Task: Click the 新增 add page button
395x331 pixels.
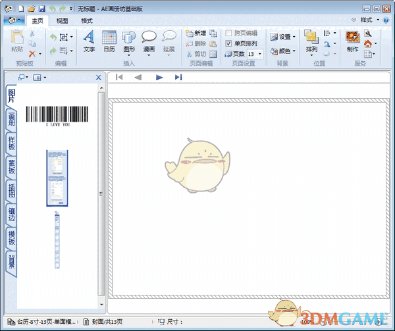Action: click(196, 33)
